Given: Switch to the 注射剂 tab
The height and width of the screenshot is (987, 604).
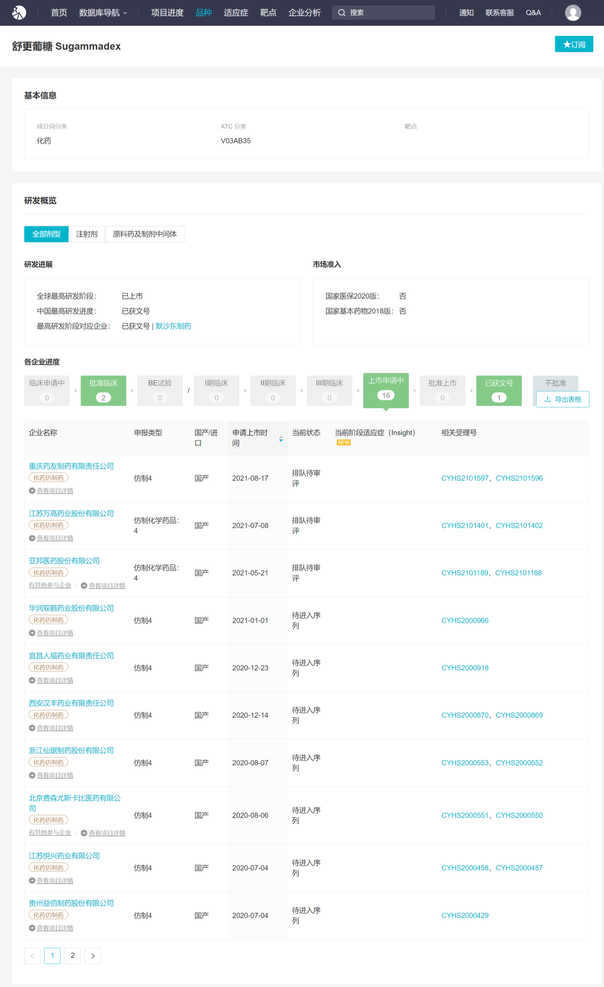Looking at the screenshot, I should pyautogui.click(x=87, y=234).
